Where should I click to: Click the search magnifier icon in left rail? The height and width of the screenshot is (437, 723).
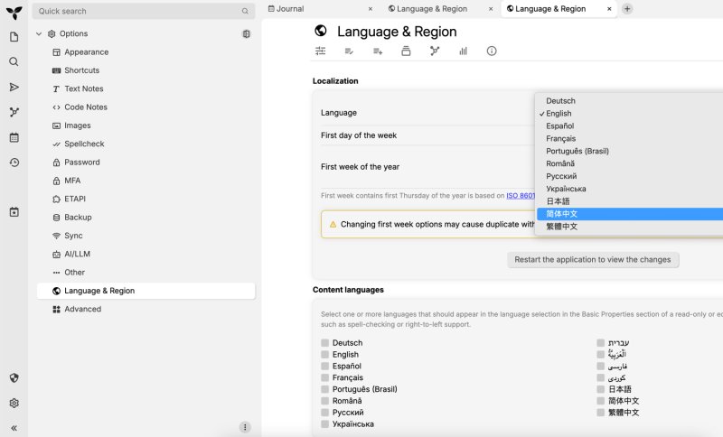[14, 61]
